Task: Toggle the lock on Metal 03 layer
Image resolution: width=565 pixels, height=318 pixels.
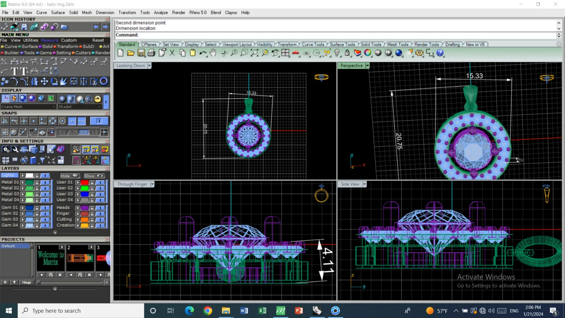Action: [x=37, y=194]
